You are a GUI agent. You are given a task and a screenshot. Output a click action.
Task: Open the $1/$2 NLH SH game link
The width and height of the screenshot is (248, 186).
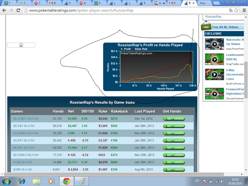point(23,162)
